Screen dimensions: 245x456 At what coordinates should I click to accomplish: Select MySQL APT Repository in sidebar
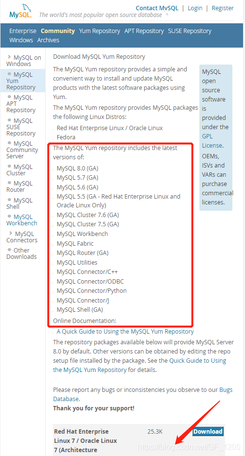pos(21,103)
